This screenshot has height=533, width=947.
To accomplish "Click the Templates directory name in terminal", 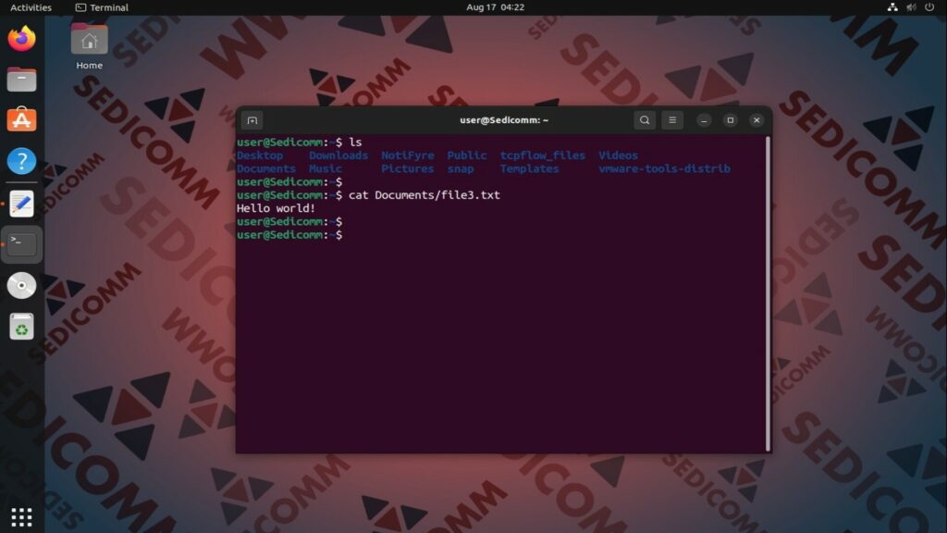I will [529, 168].
